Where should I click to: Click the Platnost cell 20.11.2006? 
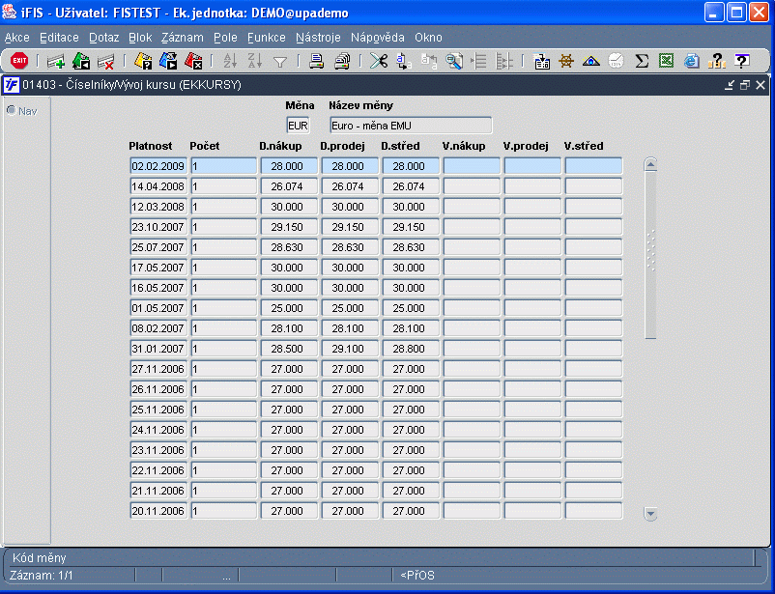coord(158,511)
